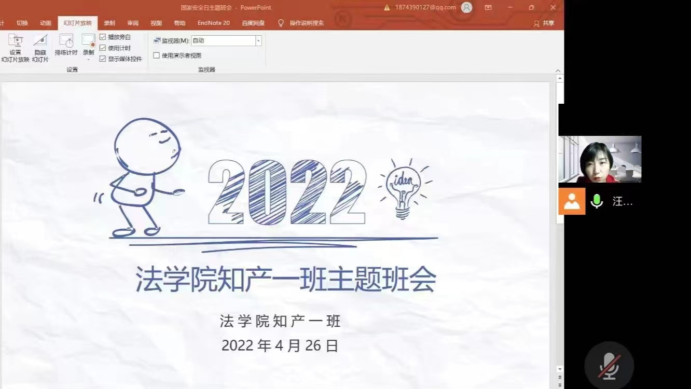This screenshot has height=389, width=691.
Task: Click the speaker's video thumbnail
Action: pos(600,159)
